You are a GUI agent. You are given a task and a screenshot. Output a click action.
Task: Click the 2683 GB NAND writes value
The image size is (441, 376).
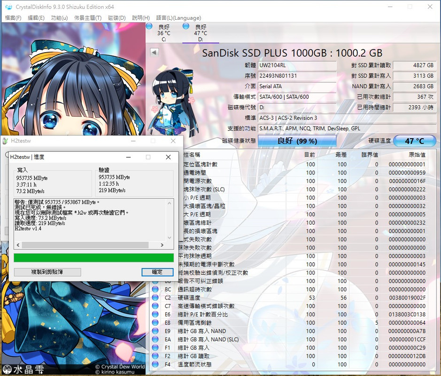click(x=415, y=86)
